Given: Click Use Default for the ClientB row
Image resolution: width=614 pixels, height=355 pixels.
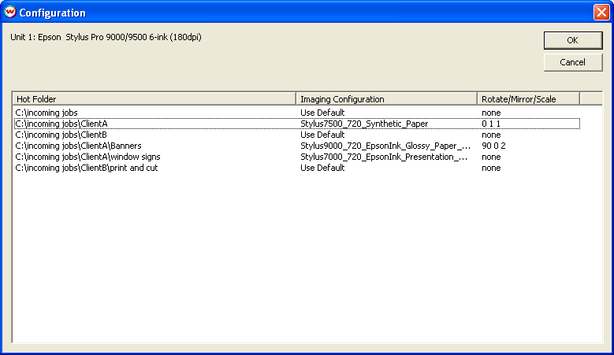Looking at the screenshot, I should 322,135.
